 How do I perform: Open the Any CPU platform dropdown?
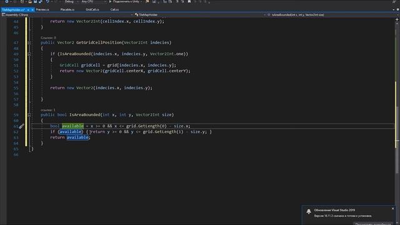coord(93,1)
